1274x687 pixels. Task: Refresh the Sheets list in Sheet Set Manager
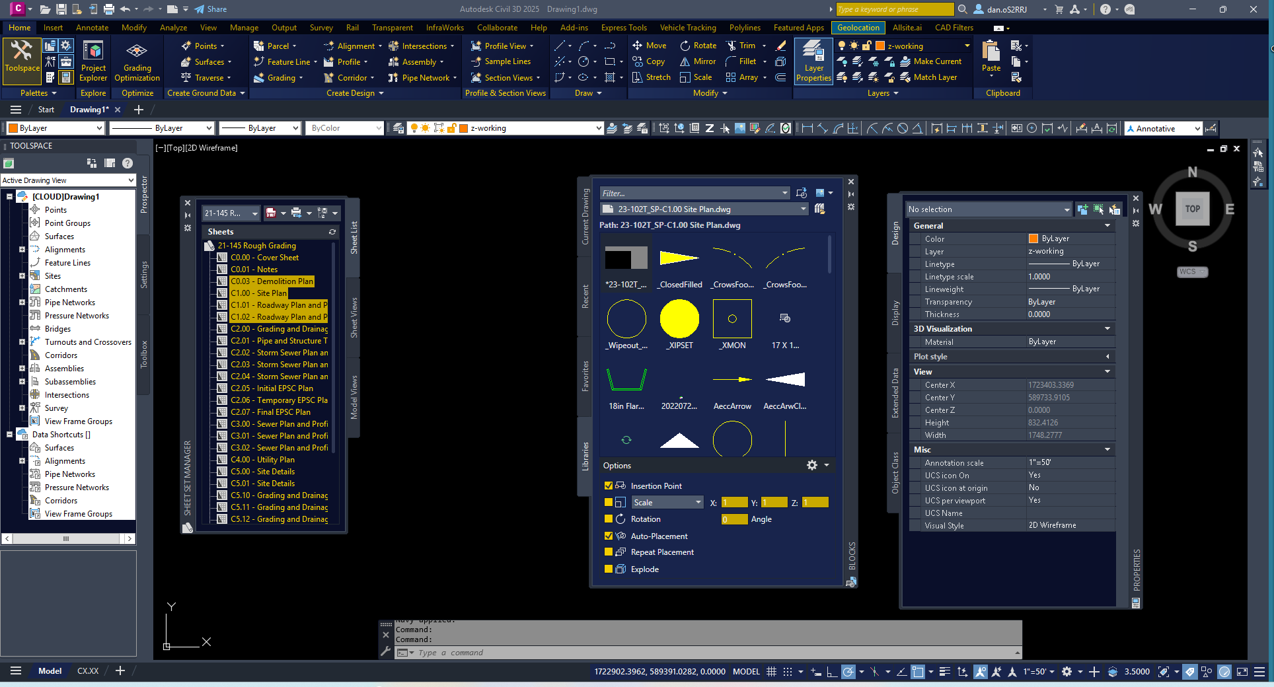tap(332, 232)
